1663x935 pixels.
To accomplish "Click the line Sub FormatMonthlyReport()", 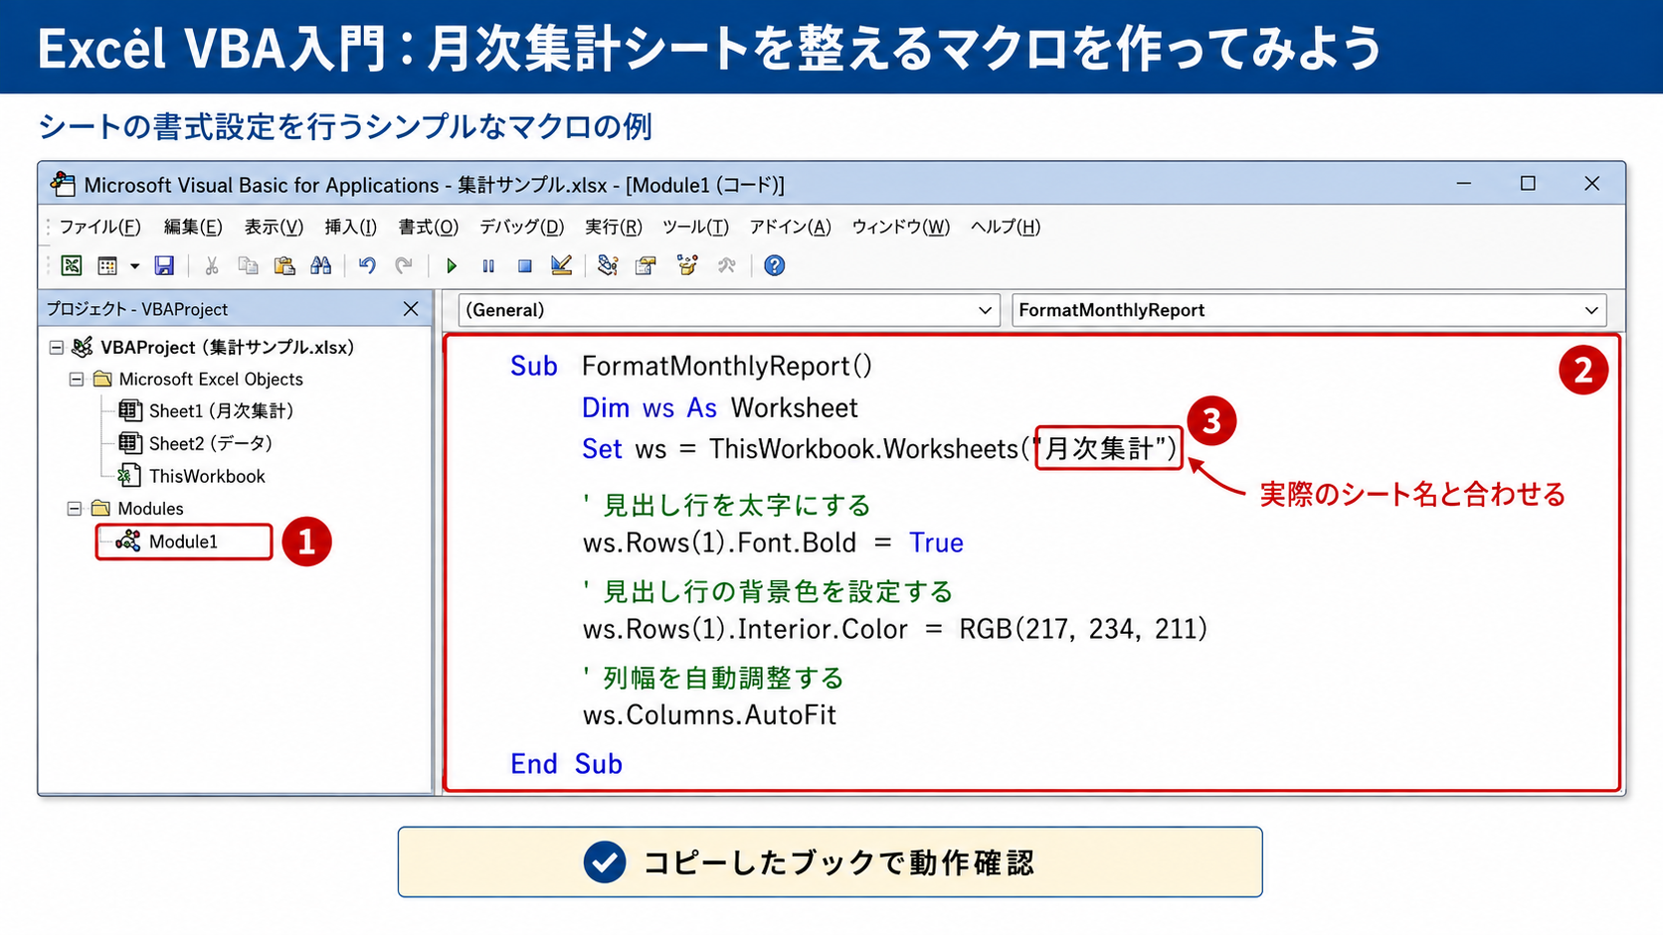I will pyautogui.click(x=691, y=366).
